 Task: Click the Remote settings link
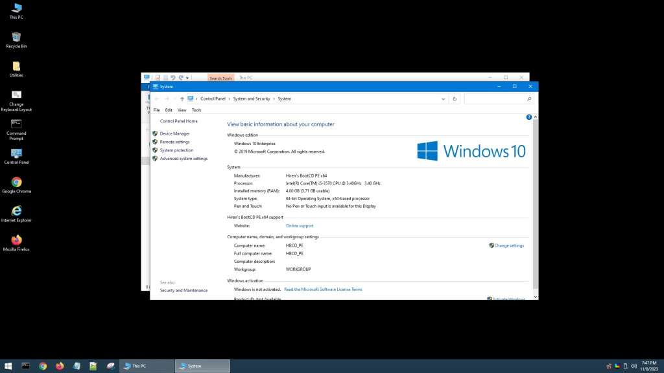174,142
